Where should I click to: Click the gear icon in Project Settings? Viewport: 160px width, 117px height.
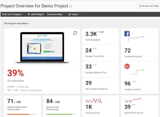point(140,6)
